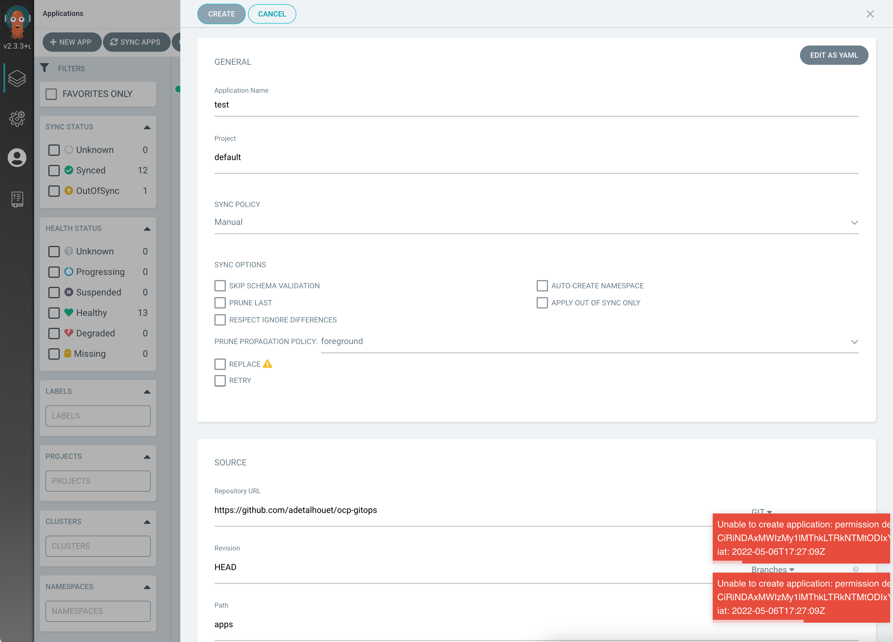Open user info icon in sidebar
Viewport: 893px width, 642px height.
pyautogui.click(x=17, y=158)
